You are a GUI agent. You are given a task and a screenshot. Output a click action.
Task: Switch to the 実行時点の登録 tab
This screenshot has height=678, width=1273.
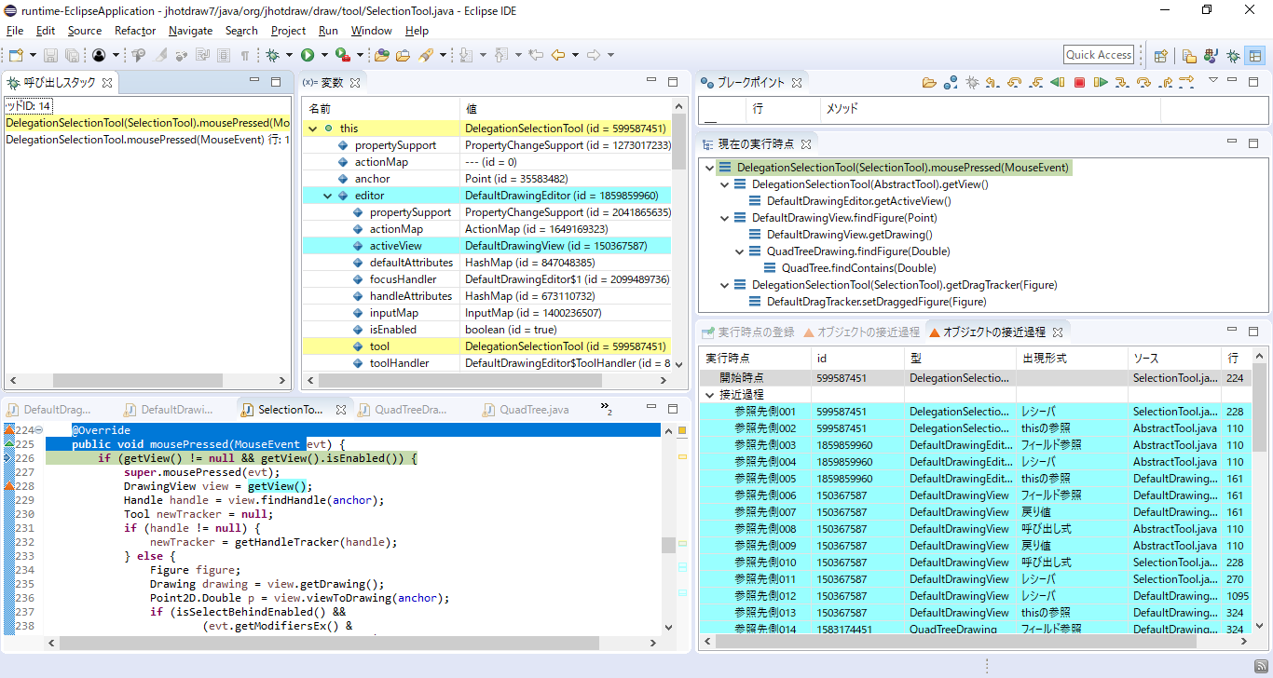point(748,332)
